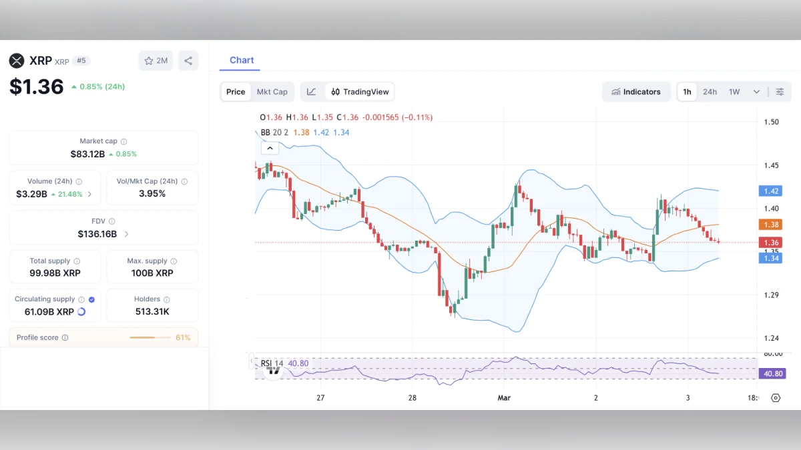
Task: Collapse the OHLC legend with the chevron
Action: 270,147
